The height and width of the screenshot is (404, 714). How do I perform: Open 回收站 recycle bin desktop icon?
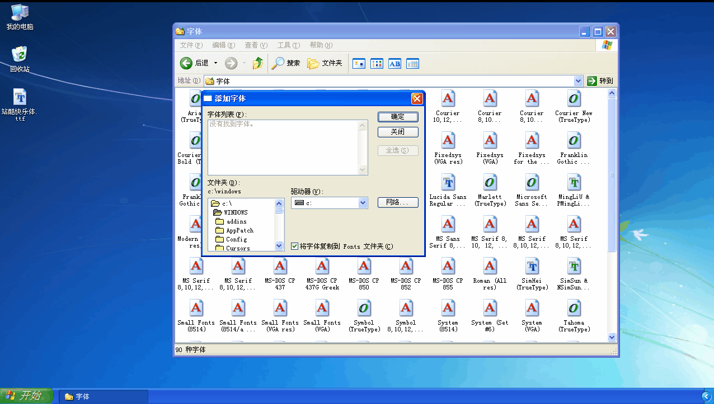coord(20,59)
